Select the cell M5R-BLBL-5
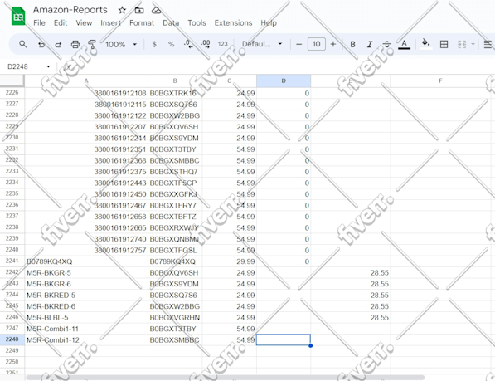495x381 pixels. point(86,317)
